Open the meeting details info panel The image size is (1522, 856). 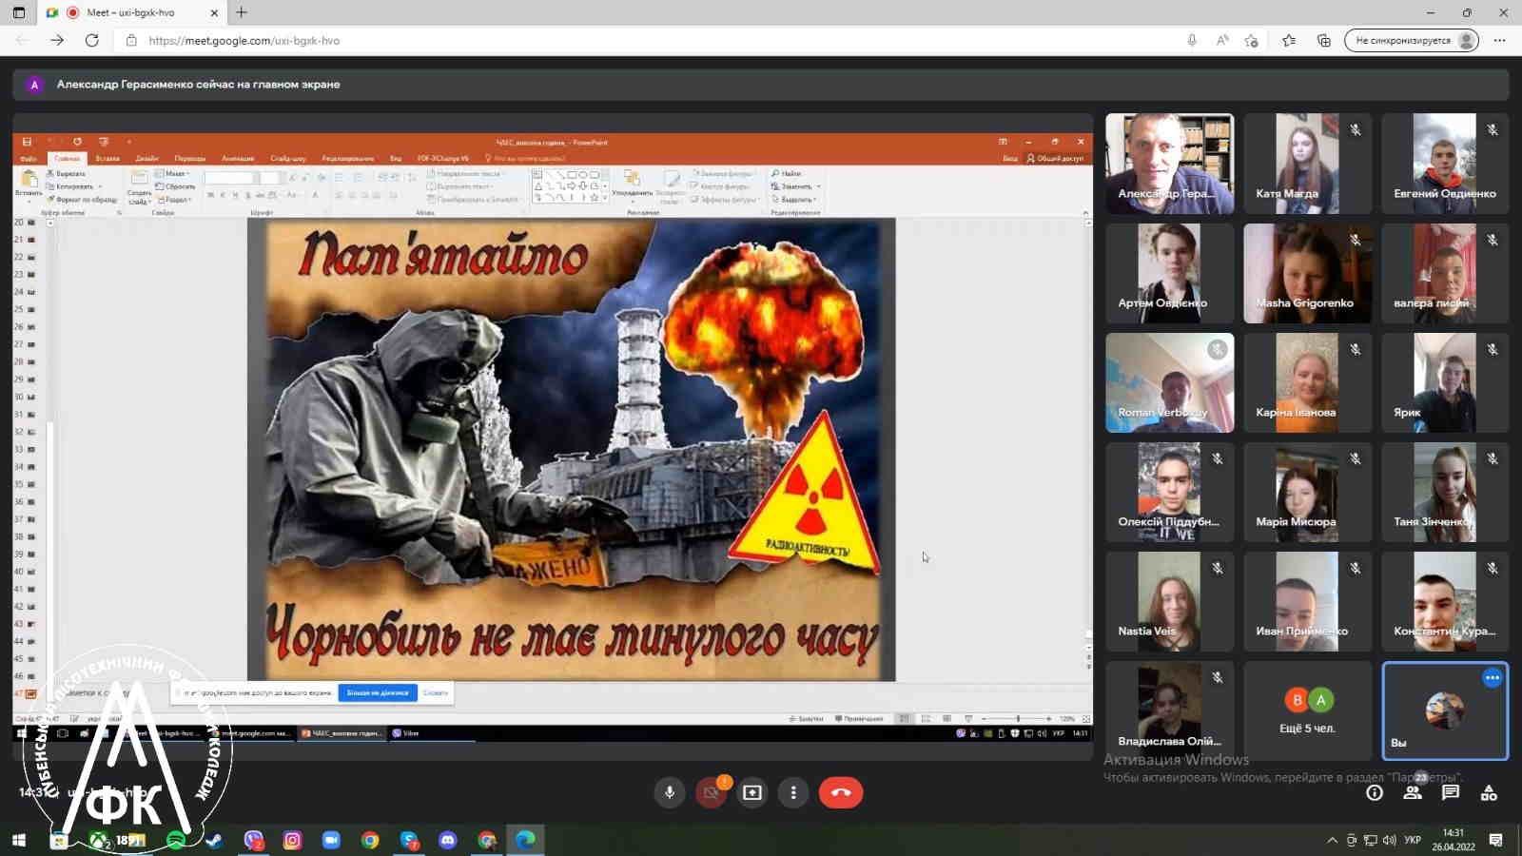(1375, 792)
